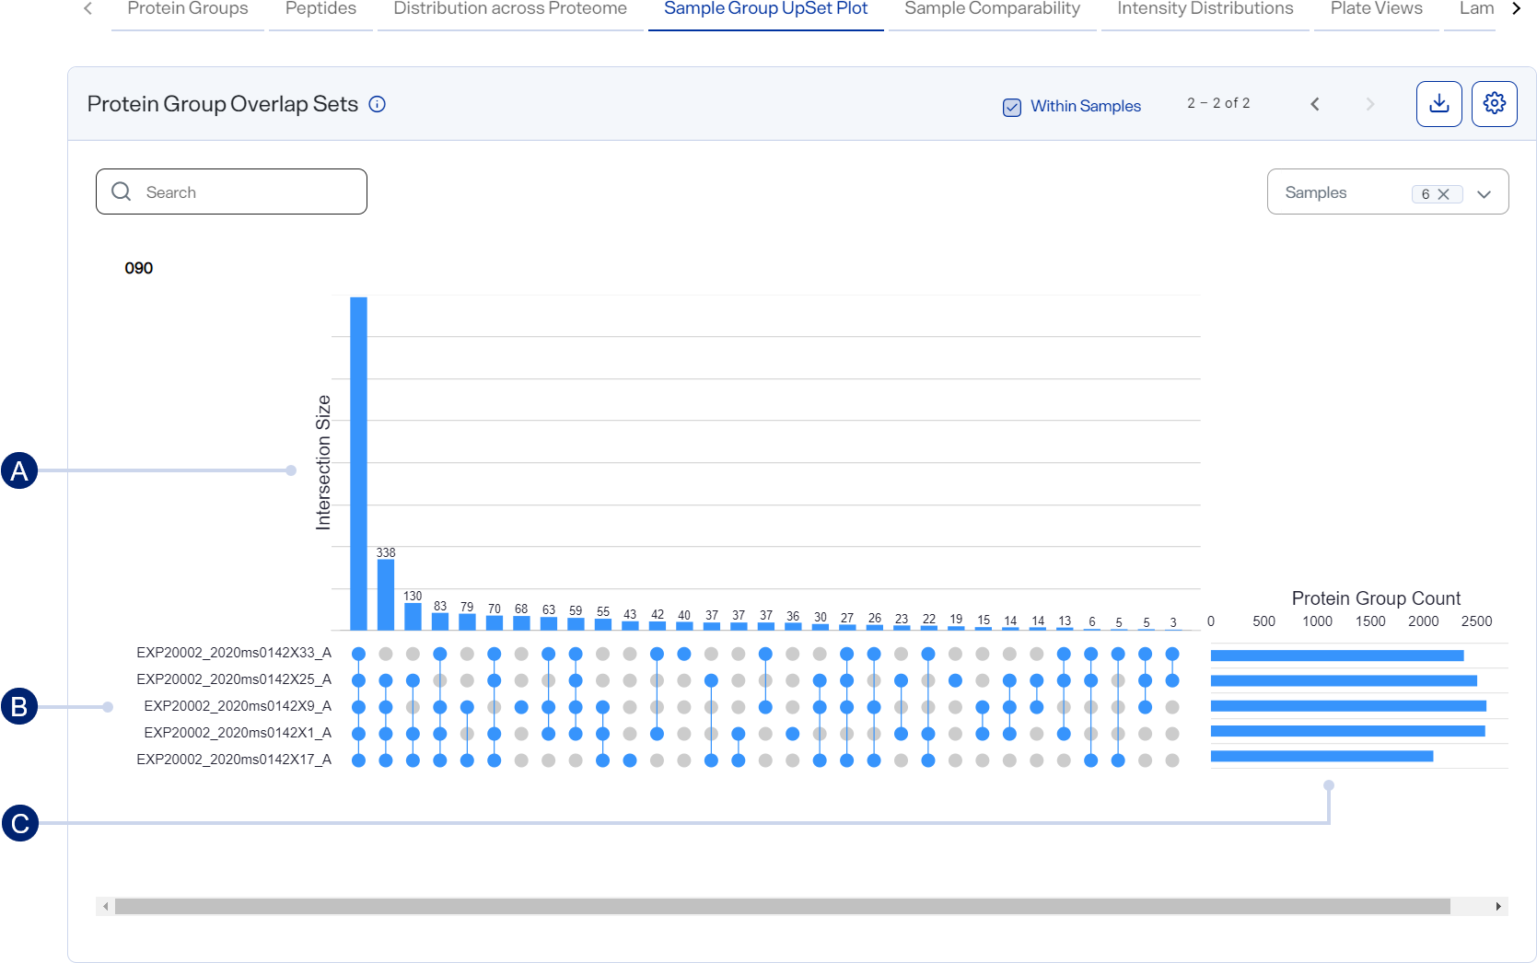Click protein count bar for EXP20002_2020ms0142X9_A
1537x963 pixels.
1348,706
